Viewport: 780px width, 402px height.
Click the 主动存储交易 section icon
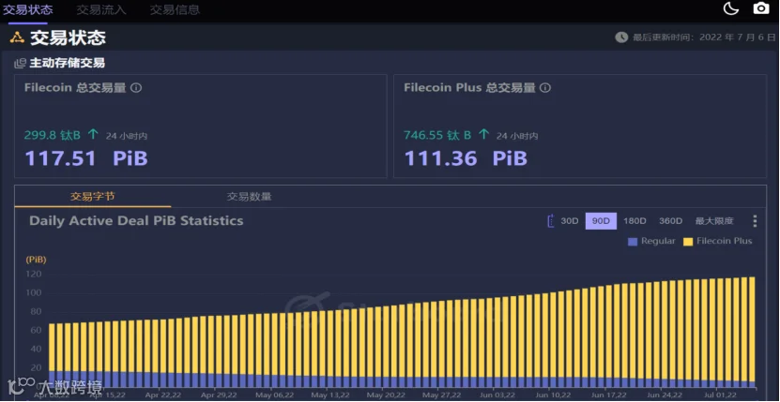[20, 63]
